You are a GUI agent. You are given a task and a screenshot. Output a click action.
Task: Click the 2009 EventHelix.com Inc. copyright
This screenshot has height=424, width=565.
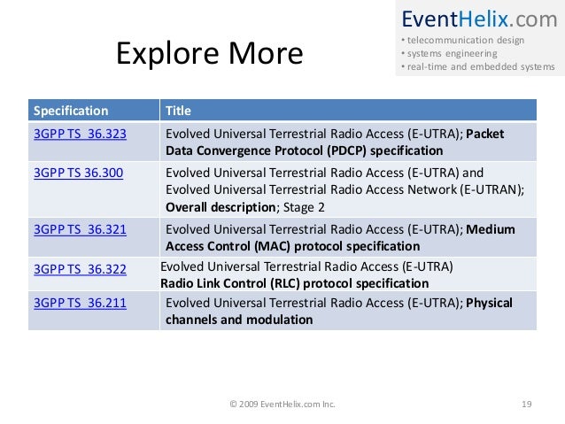(x=282, y=405)
